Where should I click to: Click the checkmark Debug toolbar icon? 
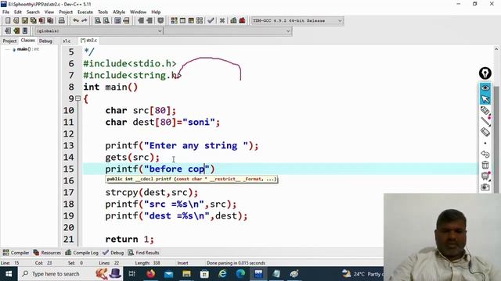coord(211,21)
